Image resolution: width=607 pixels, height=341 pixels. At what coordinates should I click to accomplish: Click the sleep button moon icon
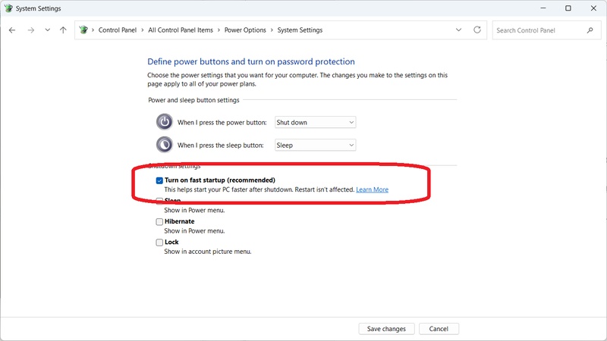tap(165, 145)
